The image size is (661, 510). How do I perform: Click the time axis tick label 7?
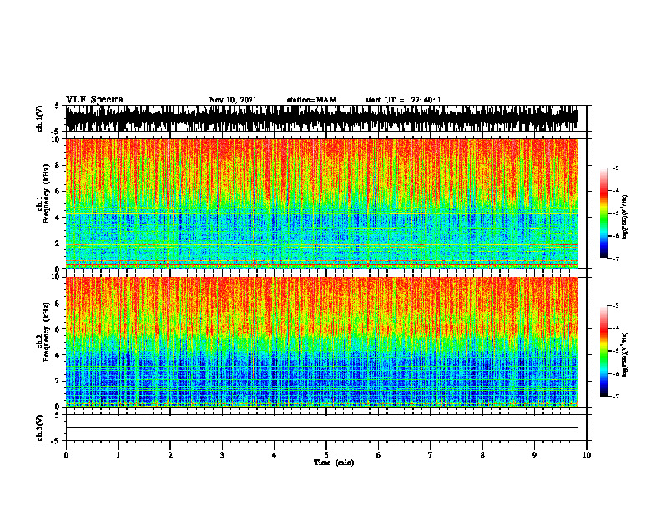(431, 455)
